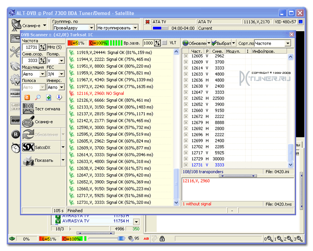Click the lock icon in status bar
Viewport: 313px width, 251px height.
pos(162,238)
